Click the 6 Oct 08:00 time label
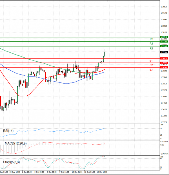The width and height of the screenshot is (169, 175). click(x=52, y=172)
